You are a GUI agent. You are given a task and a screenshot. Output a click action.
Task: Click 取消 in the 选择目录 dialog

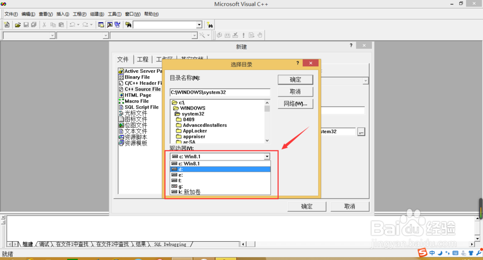[x=295, y=92]
